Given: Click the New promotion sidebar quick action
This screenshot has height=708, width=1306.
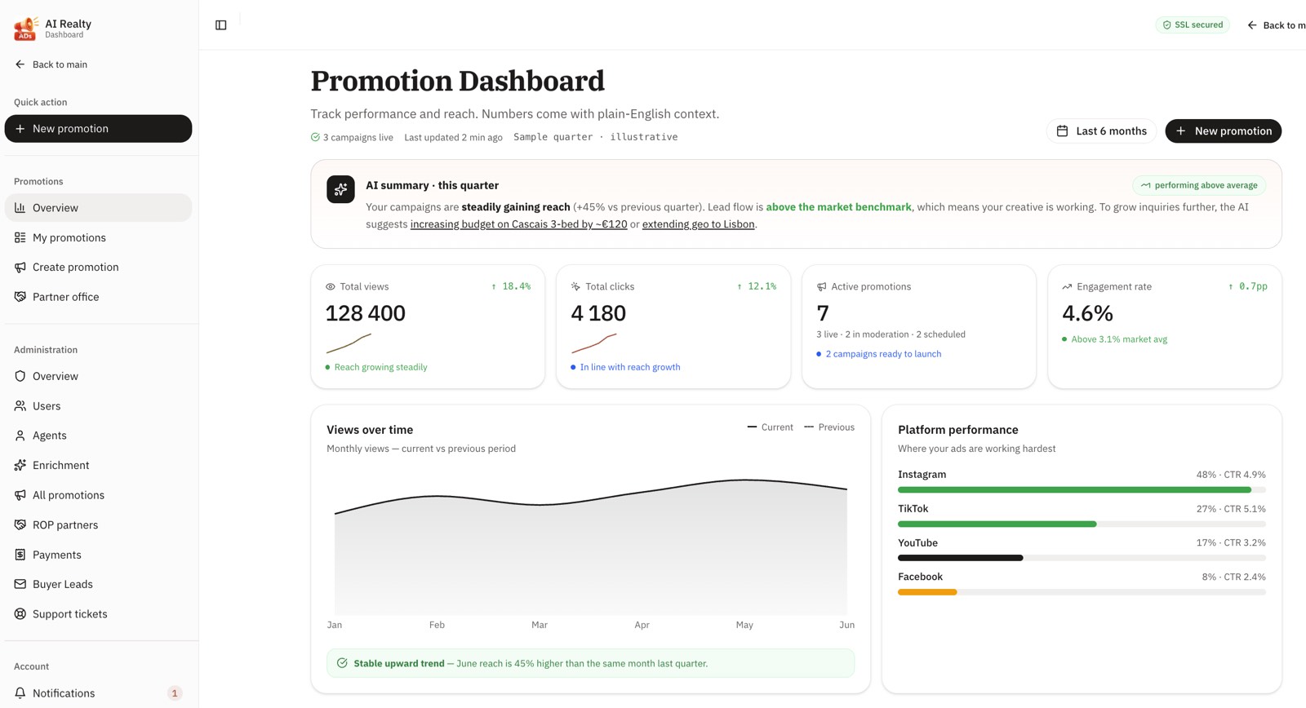Looking at the screenshot, I should coord(98,129).
